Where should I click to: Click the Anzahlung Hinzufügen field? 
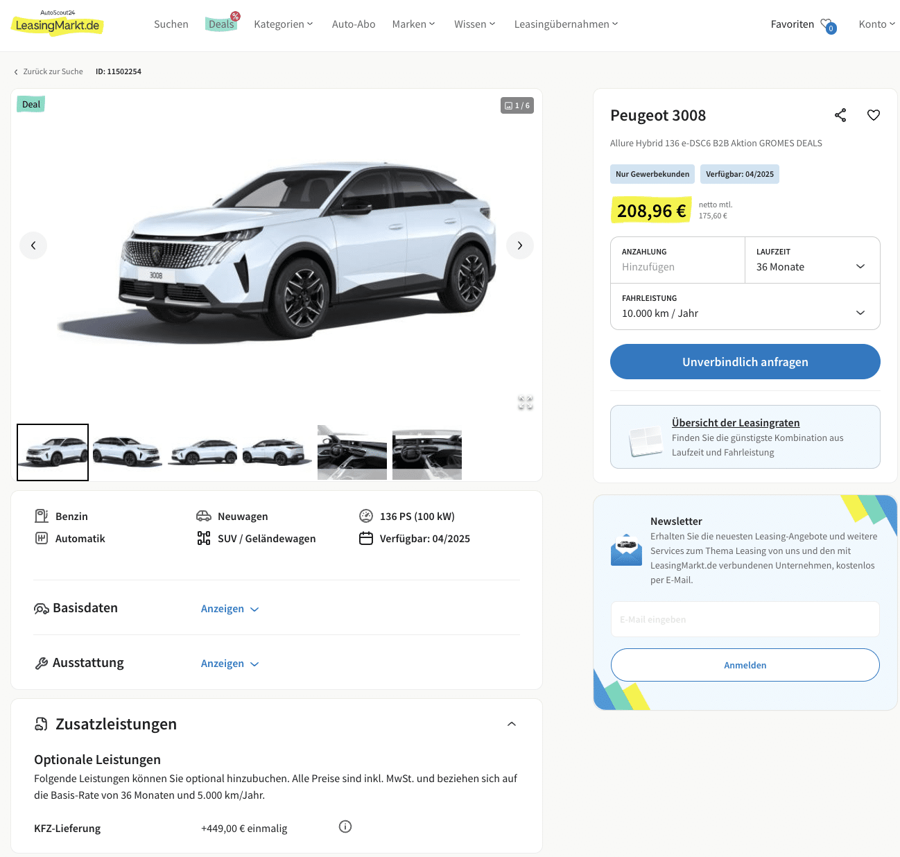click(678, 260)
